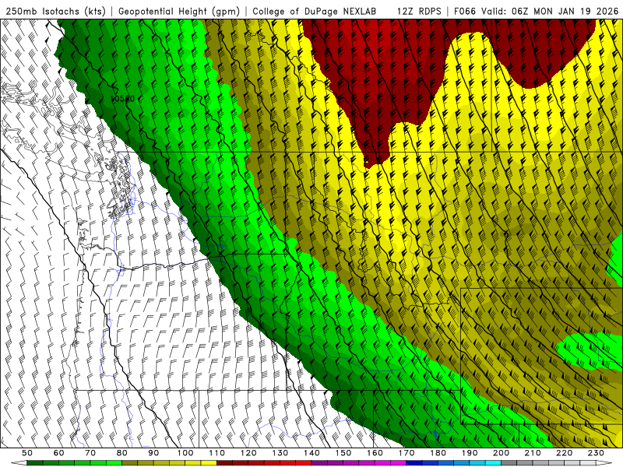Select the bright yellow swatch ending at 110
The width and height of the screenshot is (623, 467).
tap(209, 463)
